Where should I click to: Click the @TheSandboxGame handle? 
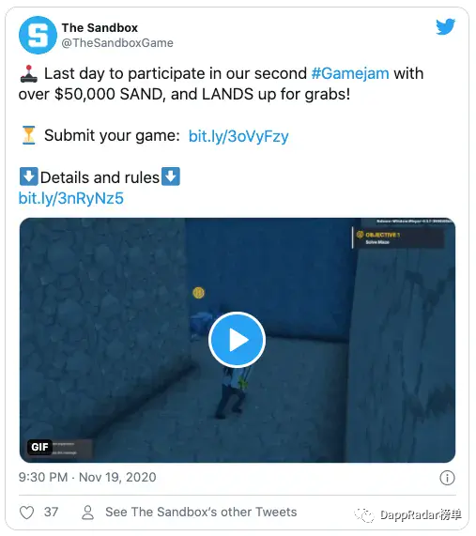pyautogui.click(x=117, y=43)
